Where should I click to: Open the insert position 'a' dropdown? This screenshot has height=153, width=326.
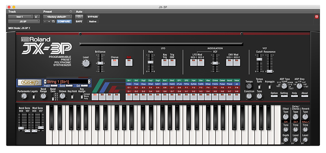pos(37,17)
